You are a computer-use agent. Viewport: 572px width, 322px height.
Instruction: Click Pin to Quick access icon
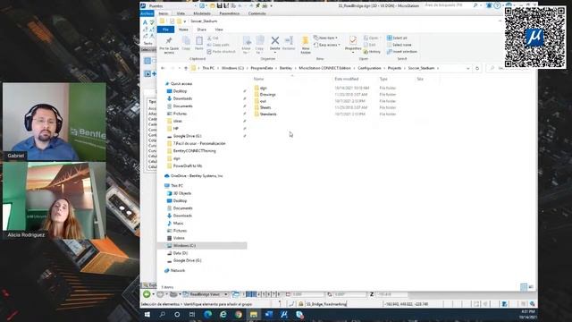(169, 41)
